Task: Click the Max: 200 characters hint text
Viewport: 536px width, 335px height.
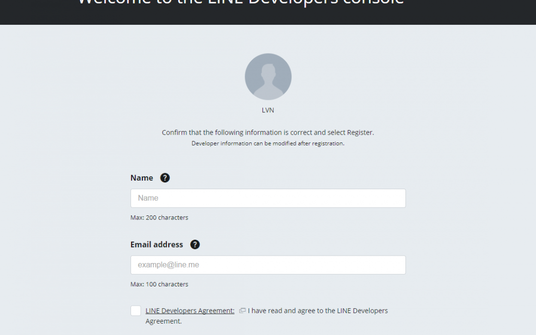Action: tap(159, 217)
